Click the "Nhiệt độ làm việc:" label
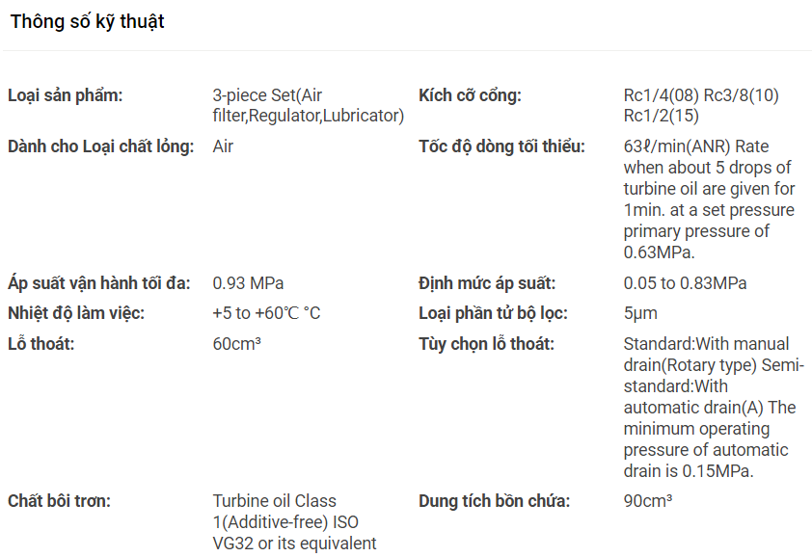The width and height of the screenshot is (812, 557). 75,313
